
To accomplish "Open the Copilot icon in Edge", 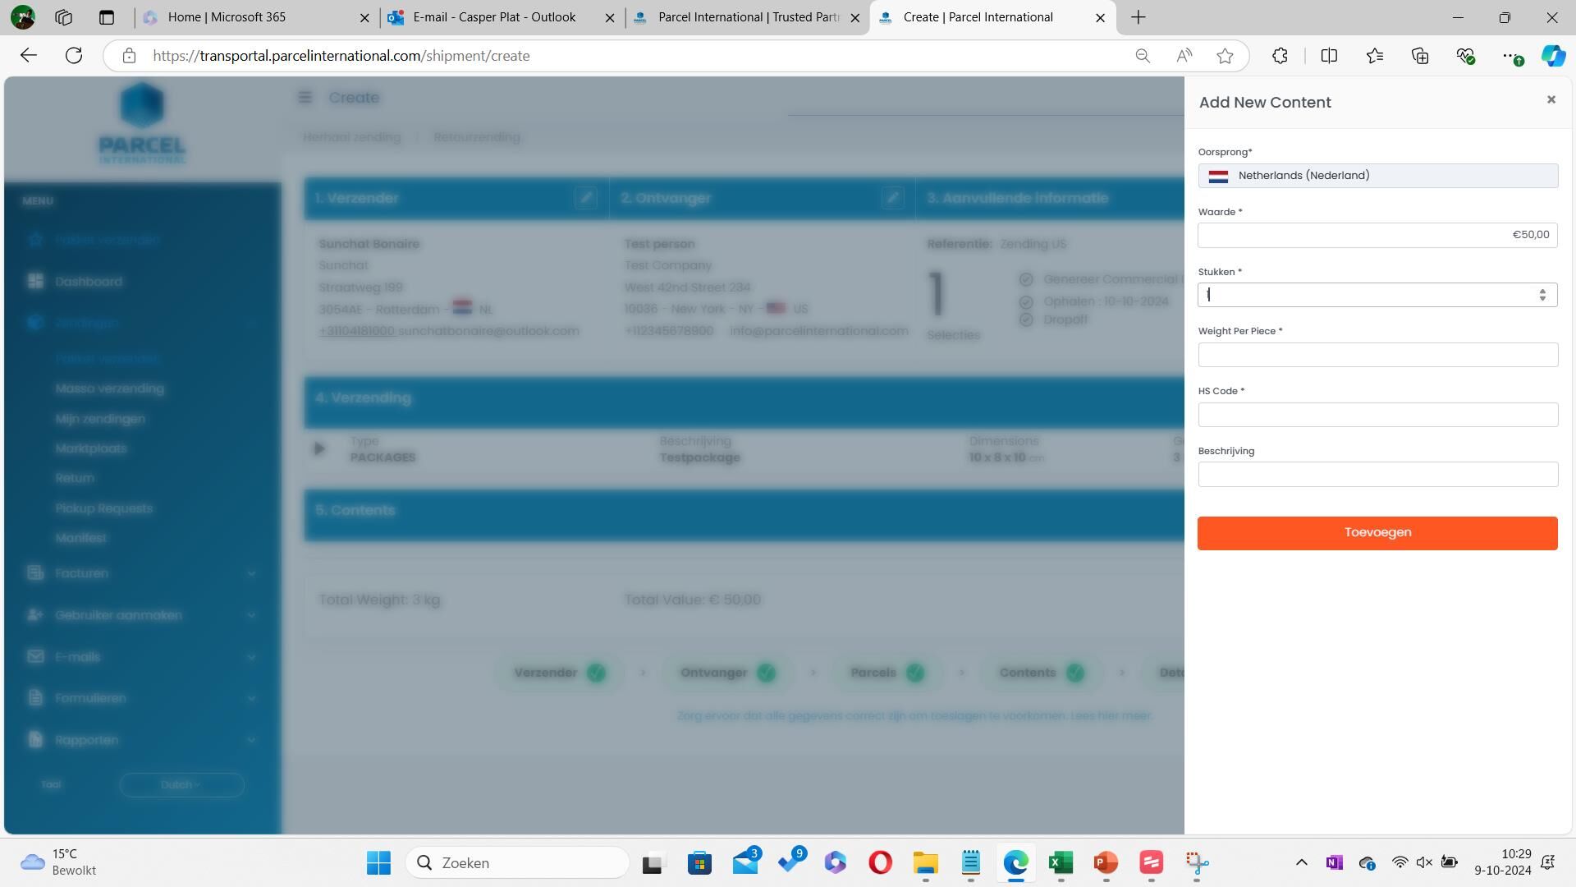I will [1552, 56].
